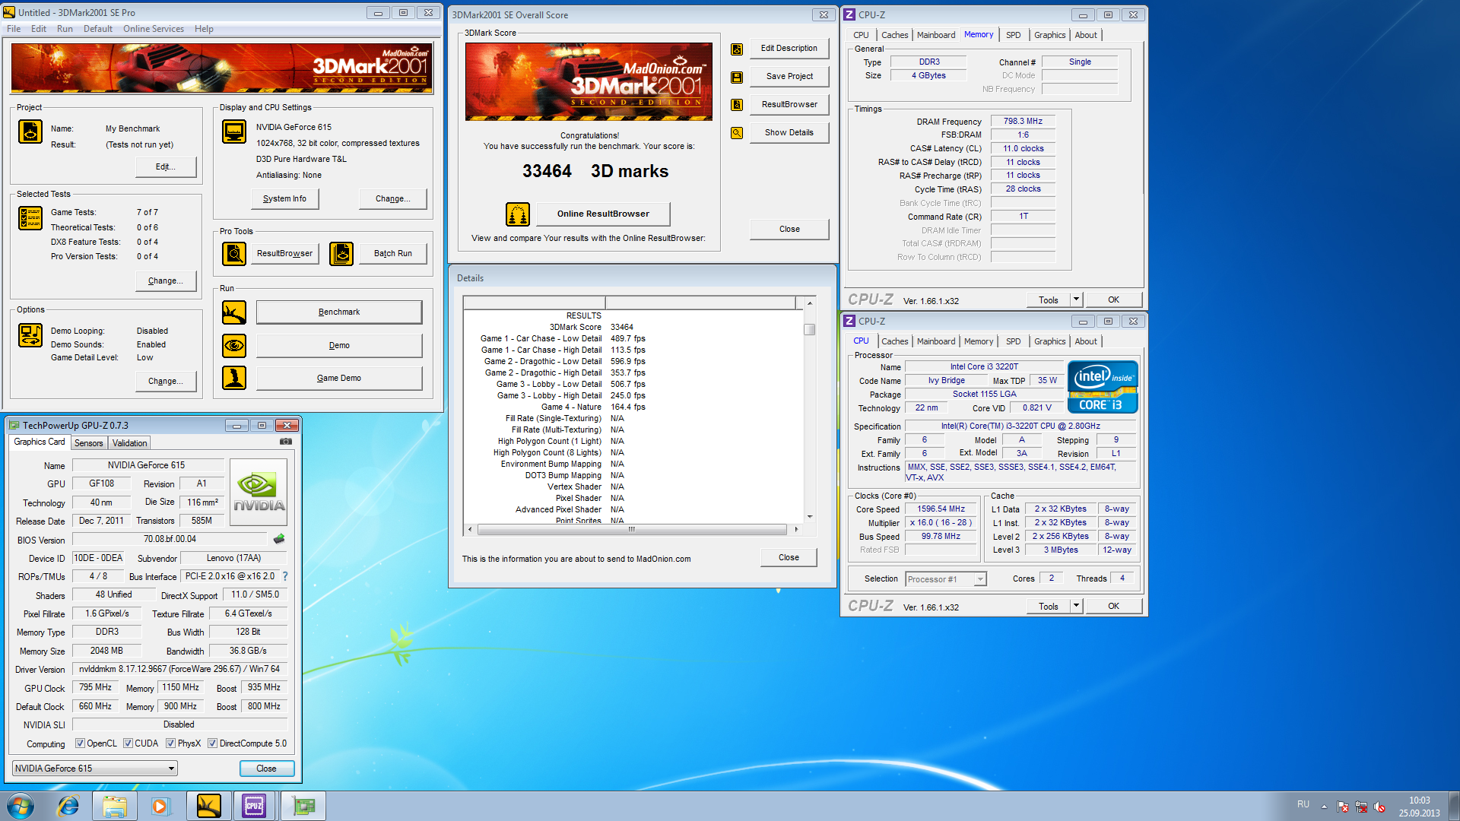The image size is (1460, 821).
Task: Open the File menu in 3DMark
Action: click(14, 29)
